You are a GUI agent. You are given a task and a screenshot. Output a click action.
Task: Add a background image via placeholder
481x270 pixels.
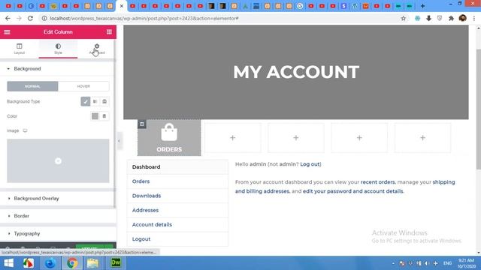(x=58, y=161)
